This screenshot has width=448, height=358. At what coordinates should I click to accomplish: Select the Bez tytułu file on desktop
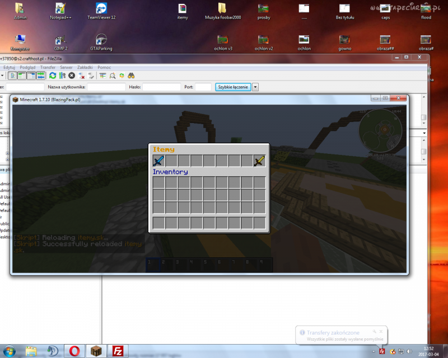pos(345,11)
